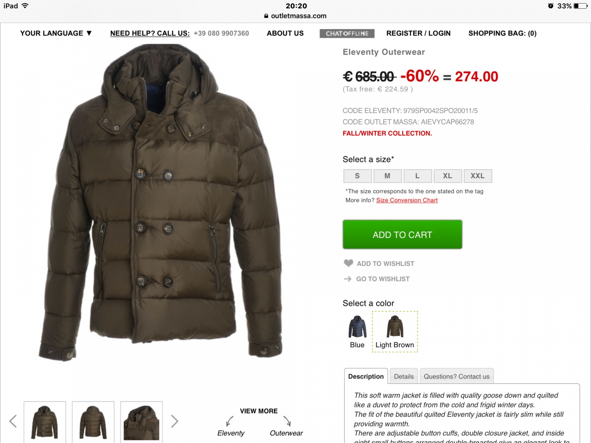591x443 pixels.
Task: Expand the Your Language dropdown
Action: (56, 33)
